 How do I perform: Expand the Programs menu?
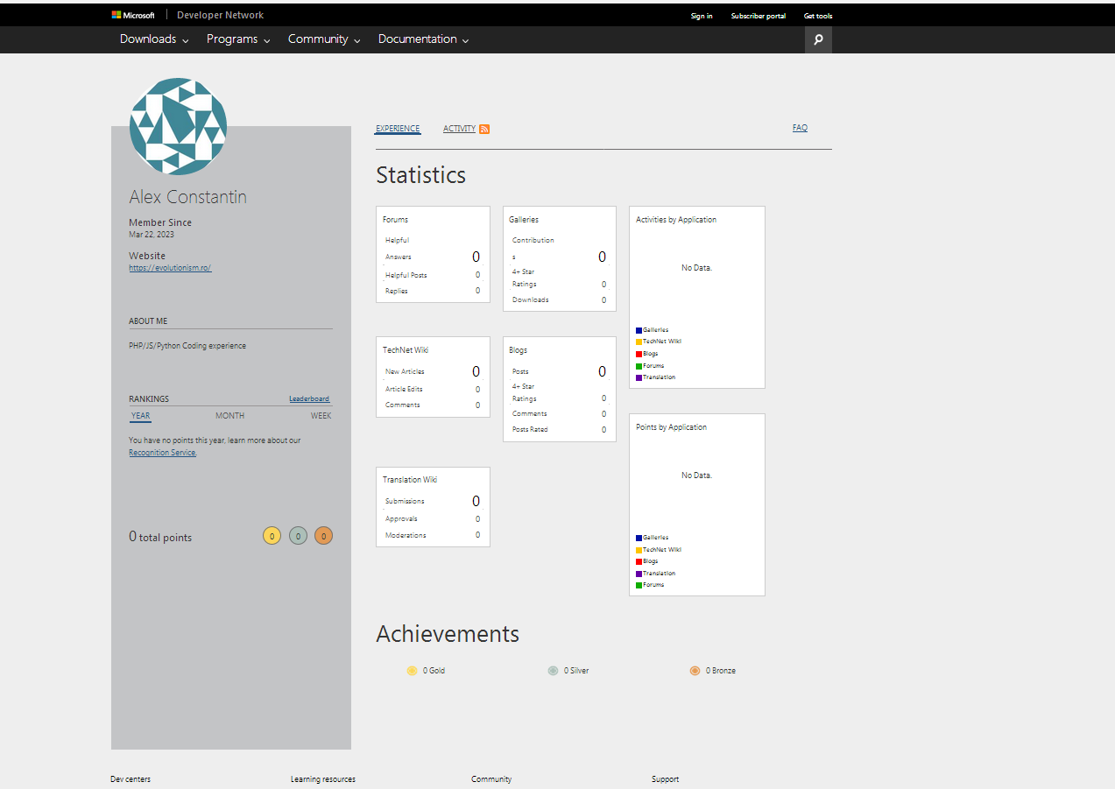238,39
